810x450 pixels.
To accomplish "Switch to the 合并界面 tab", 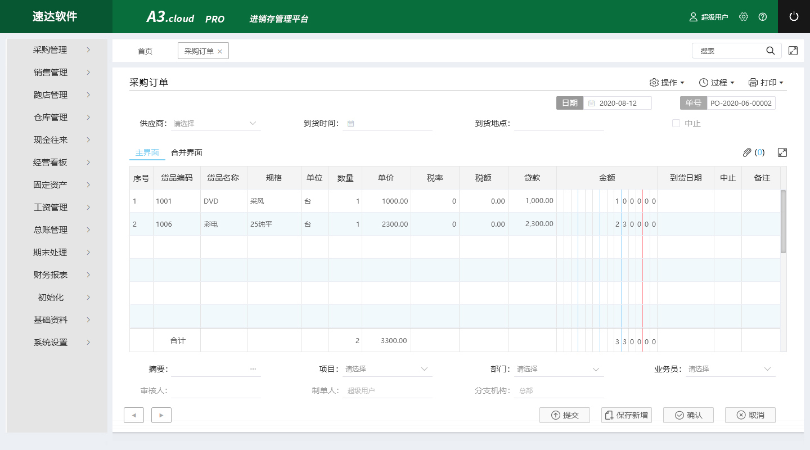I will point(186,152).
